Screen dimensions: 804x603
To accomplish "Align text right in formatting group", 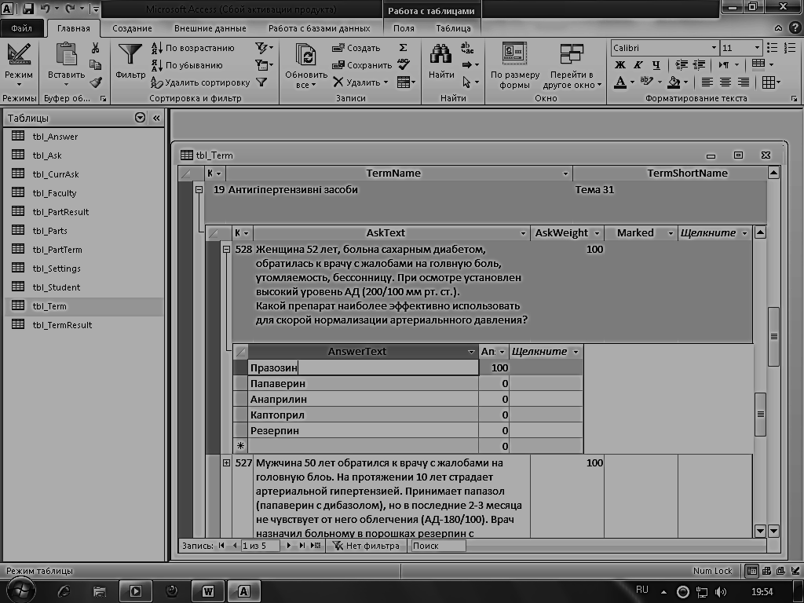I will (x=743, y=82).
